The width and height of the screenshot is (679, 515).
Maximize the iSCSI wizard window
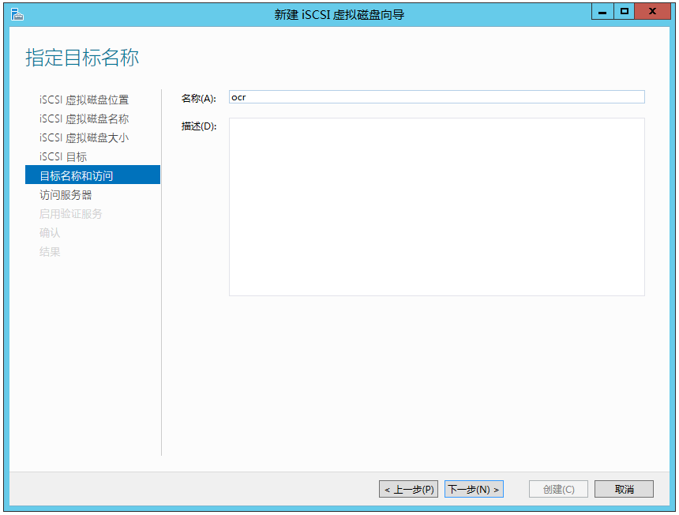[624, 12]
